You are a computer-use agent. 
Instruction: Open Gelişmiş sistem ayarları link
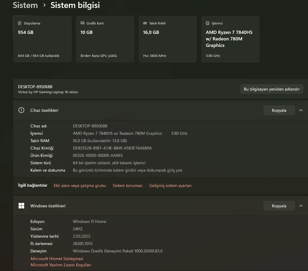(x=170, y=185)
